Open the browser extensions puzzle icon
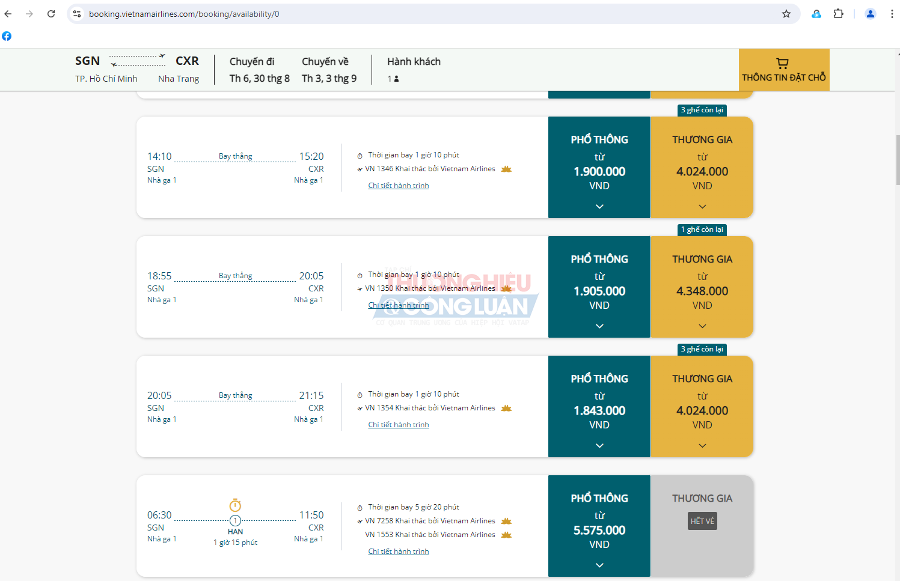This screenshot has width=900, height=581. (x=838, y=14)
